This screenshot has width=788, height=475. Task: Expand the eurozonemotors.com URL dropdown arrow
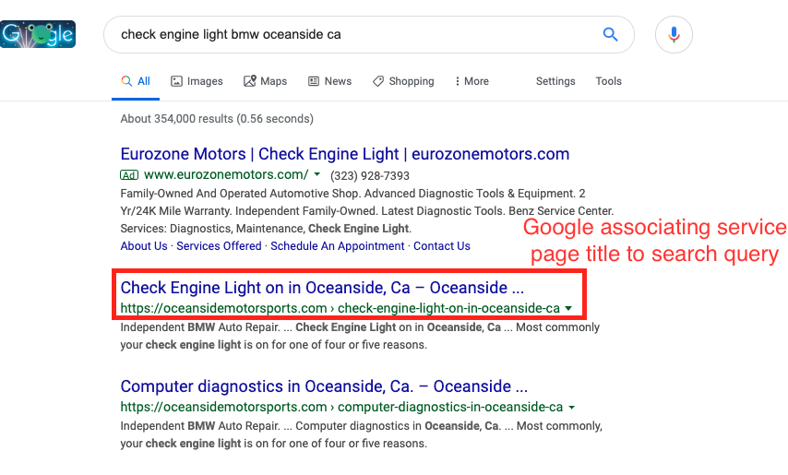pos(317,174)
